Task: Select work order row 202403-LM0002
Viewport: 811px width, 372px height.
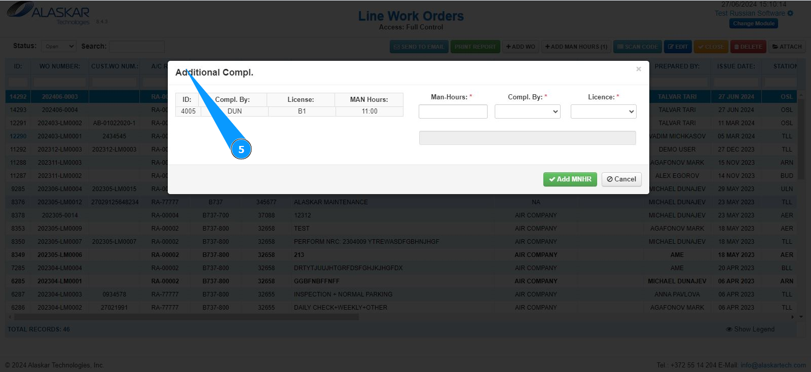Action: 401,123
